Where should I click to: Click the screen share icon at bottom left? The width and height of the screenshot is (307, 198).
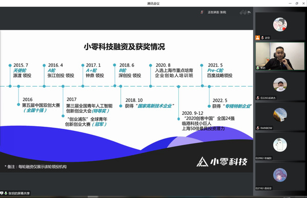pos(2,193)
